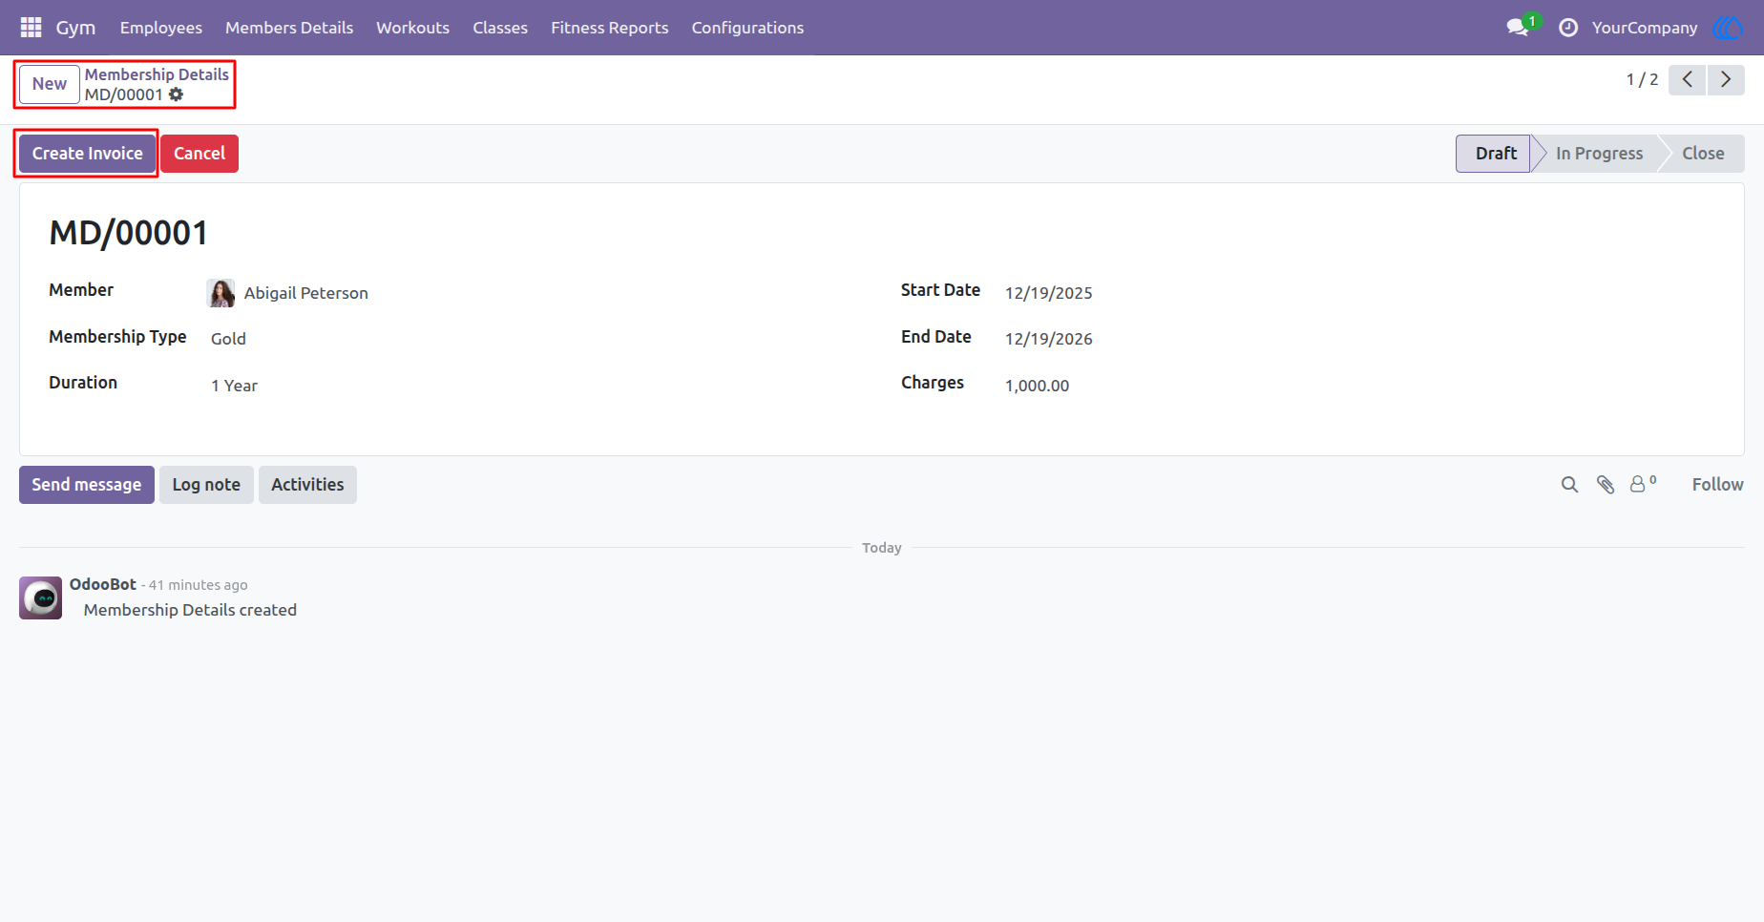Go to next record arrow
Viewport: 1764px width, 922px height.
click(1726, 79)
